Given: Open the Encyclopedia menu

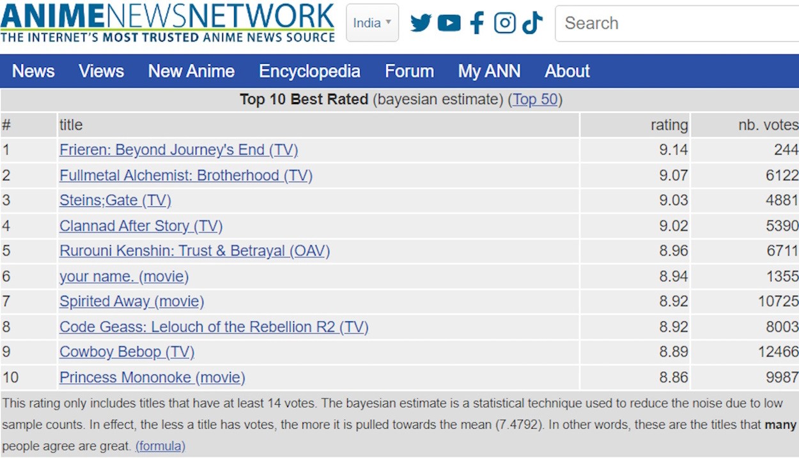Looking at the screenshot, I should [309, 71].
